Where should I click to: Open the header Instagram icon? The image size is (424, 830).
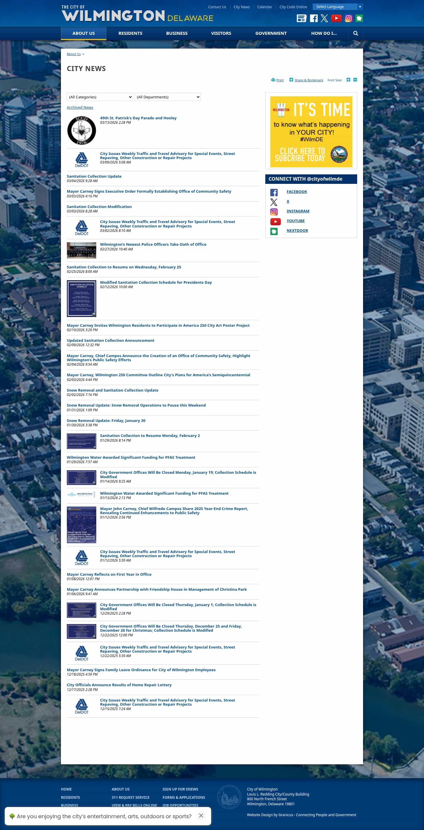pyautogui.click(x=348, y=18)
